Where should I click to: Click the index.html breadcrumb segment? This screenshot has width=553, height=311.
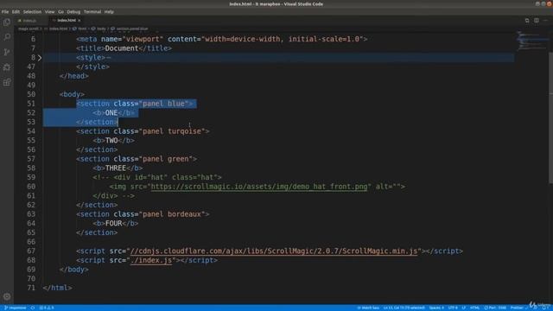point(58,29)
